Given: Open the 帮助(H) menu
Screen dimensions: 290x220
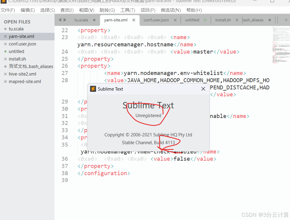Looking at the screenshot, I should tap(194, 10).
